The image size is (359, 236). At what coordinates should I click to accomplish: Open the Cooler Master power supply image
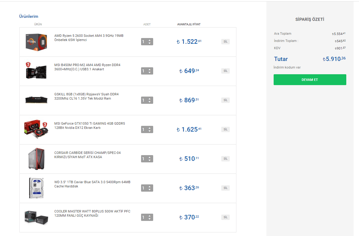click(36, 217)
